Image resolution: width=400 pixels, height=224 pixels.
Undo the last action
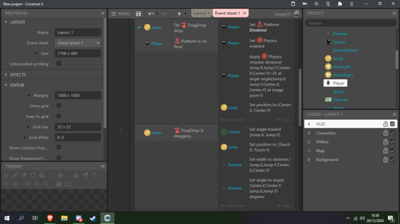[x=151, y=13]
